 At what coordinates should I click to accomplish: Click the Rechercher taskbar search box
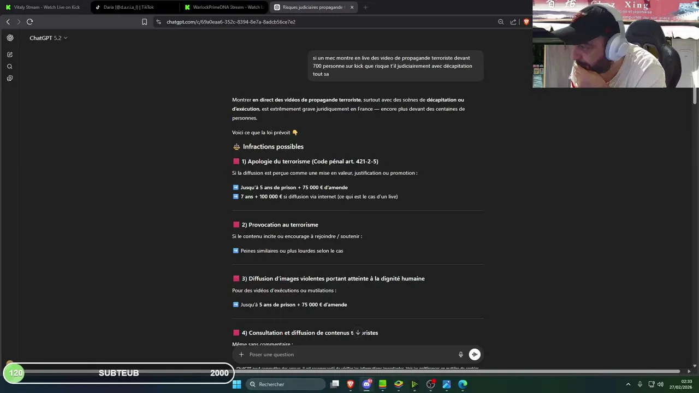pyautogui.click(x=286, y=384)
